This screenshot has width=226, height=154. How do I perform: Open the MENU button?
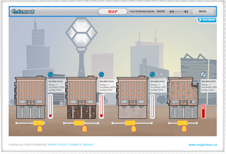click(x=203, y=11)
